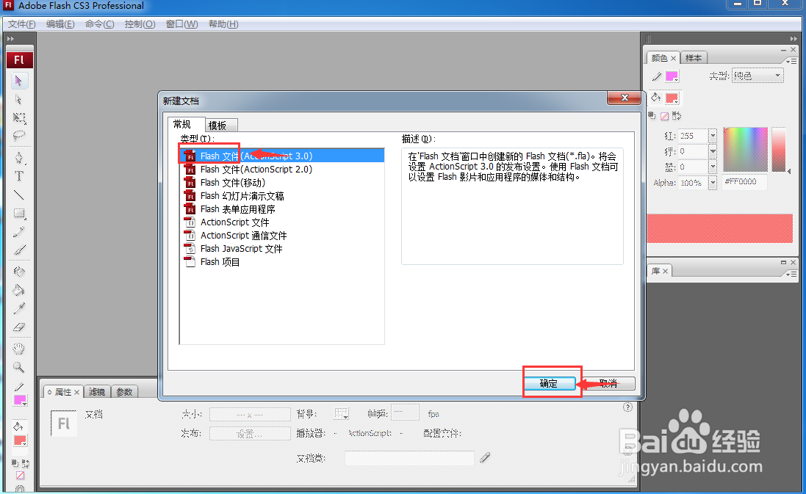Select the Paint Bucket tool

19,290
